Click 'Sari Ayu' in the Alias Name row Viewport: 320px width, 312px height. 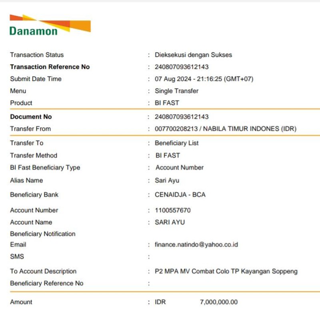click(x=167, y=180)
